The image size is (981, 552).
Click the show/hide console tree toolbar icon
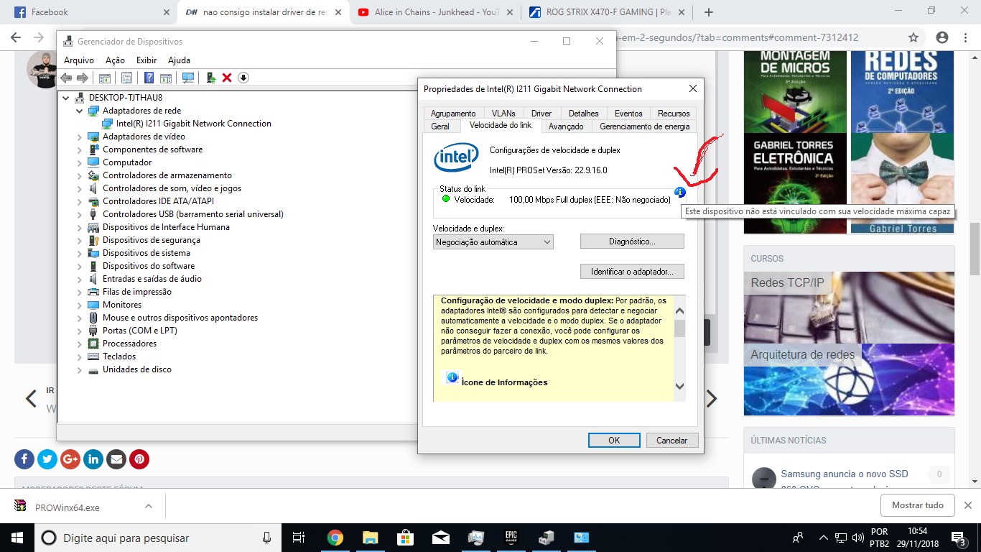[x=105, y=78]
